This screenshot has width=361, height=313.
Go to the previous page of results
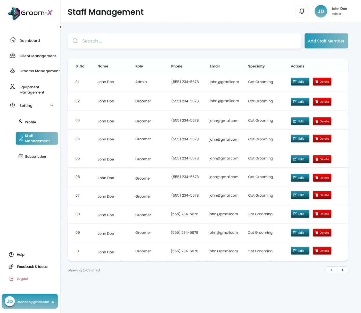[x=331, y=270]
